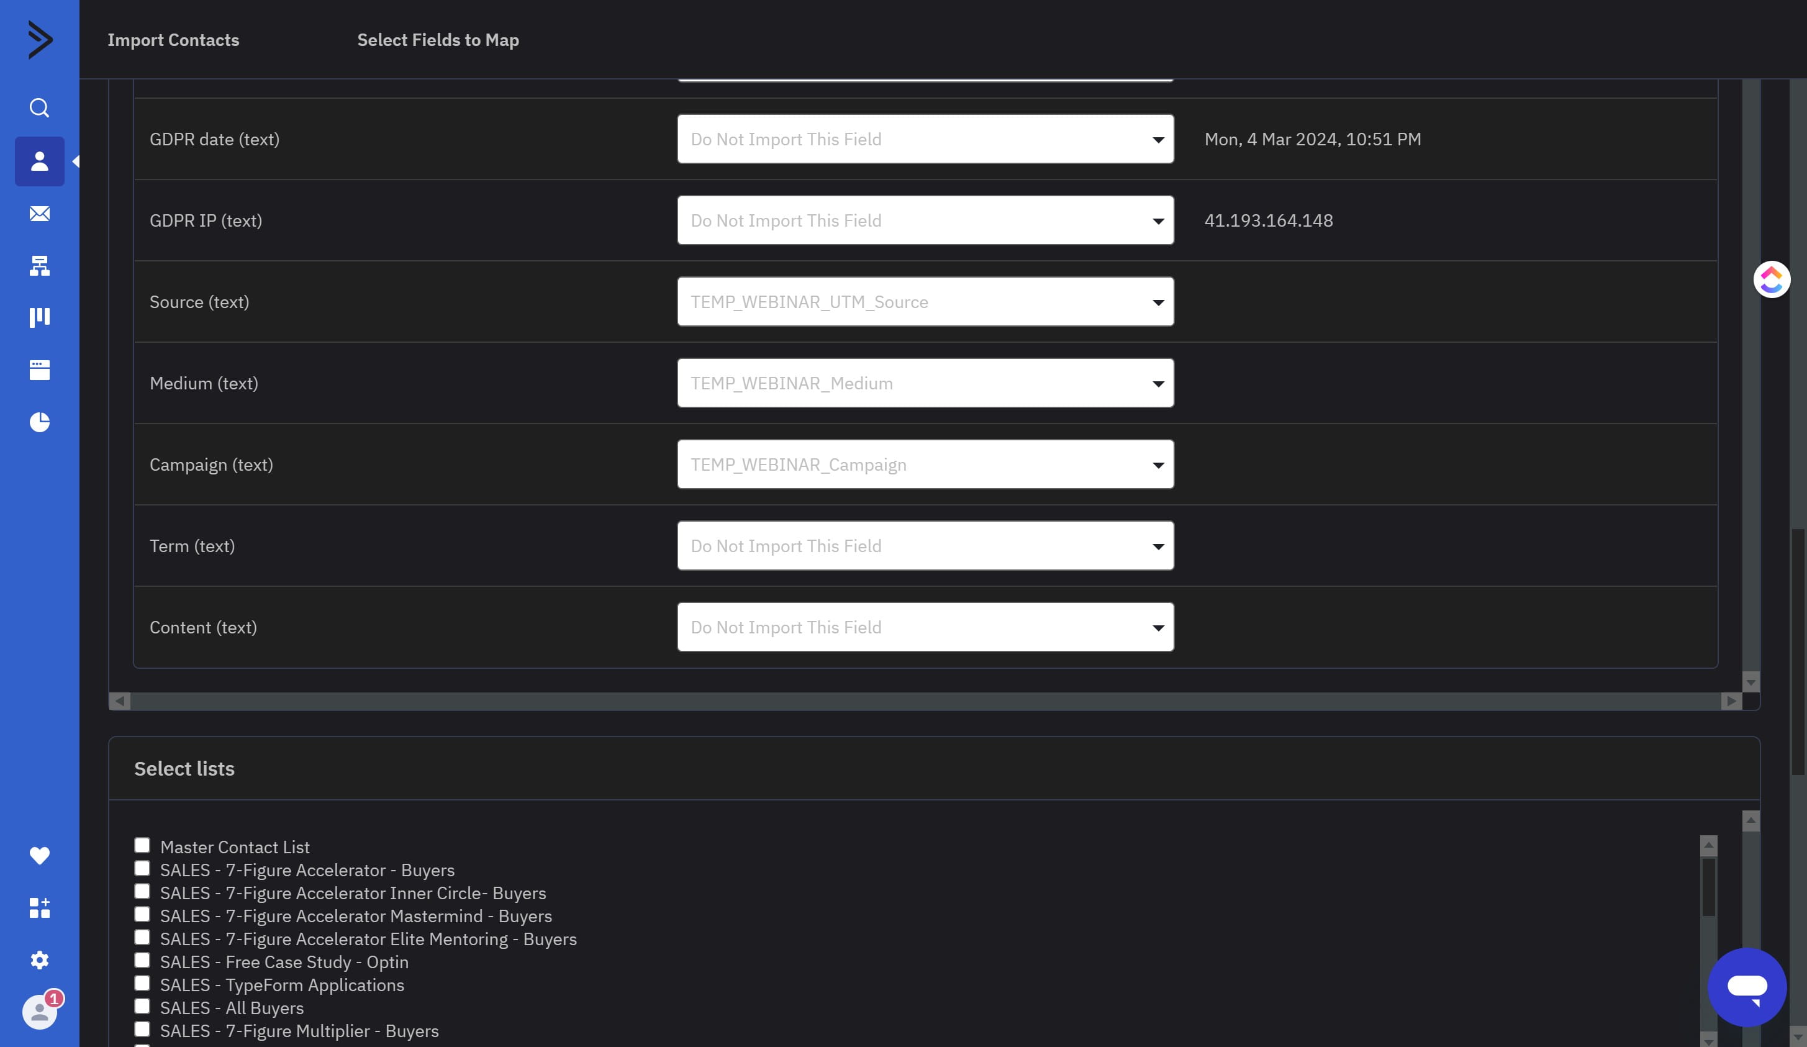Open the ClickUp widget on the right edge

pos(1771,279)
